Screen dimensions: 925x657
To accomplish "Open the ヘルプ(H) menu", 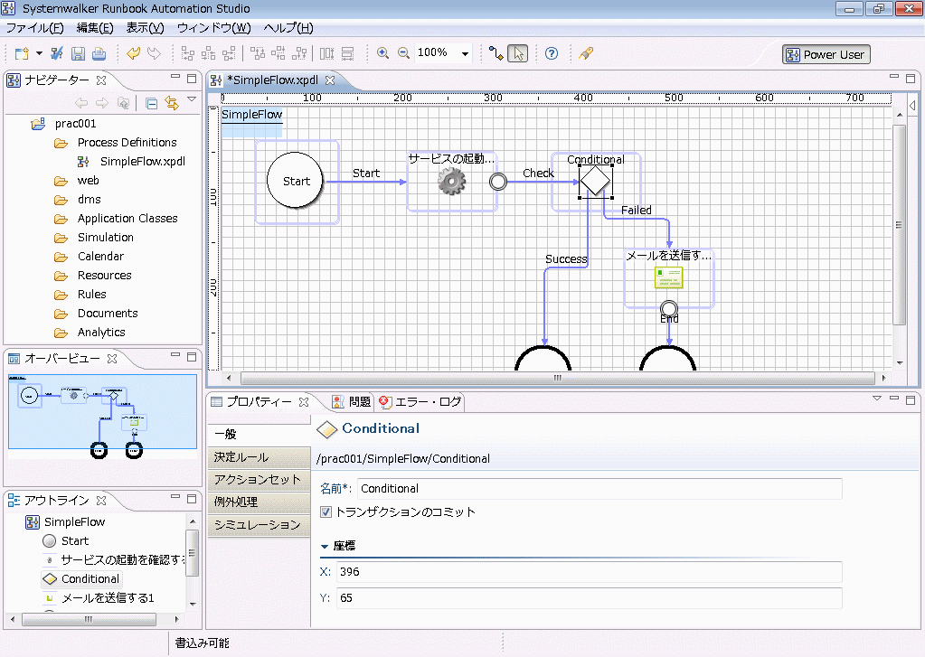I will point(288,28).
